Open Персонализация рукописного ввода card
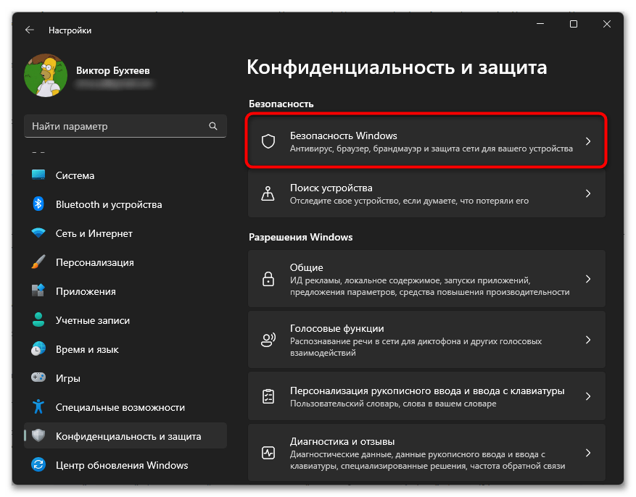The image size is (636, 497). pyautogui.click(x=426, y=396)
